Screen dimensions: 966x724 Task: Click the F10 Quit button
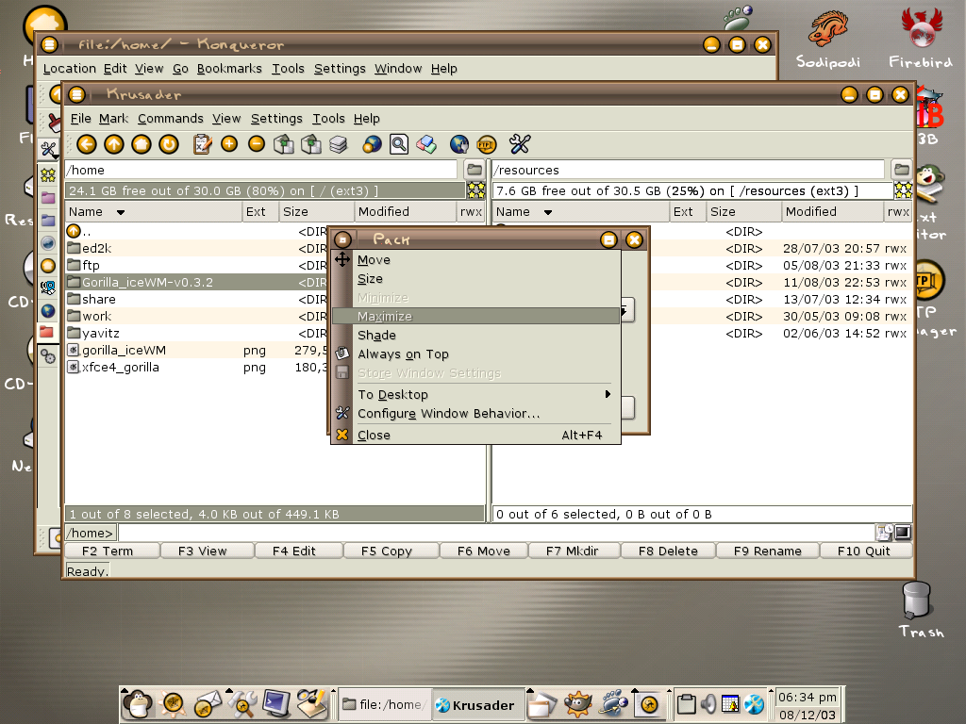[x=864, y=551]
